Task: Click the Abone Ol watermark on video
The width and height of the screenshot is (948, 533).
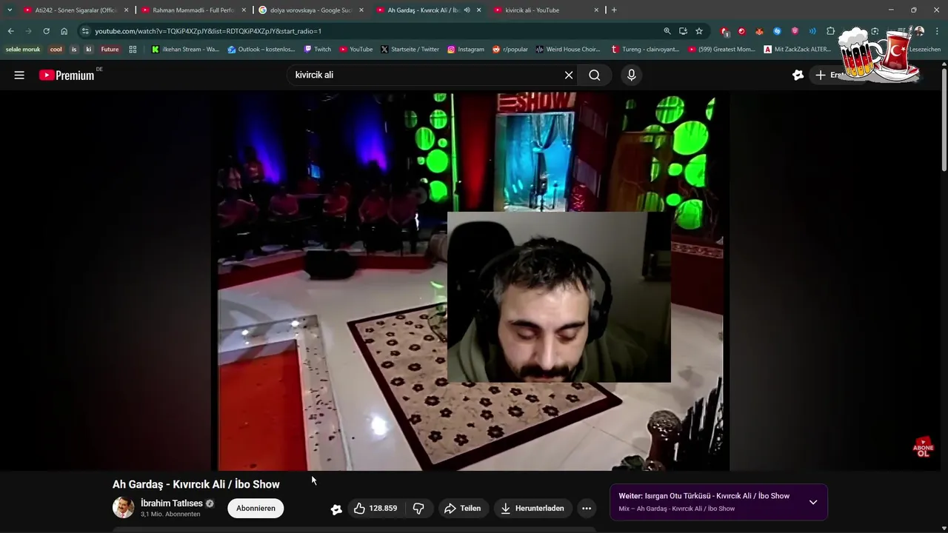Action: (923, 447)
